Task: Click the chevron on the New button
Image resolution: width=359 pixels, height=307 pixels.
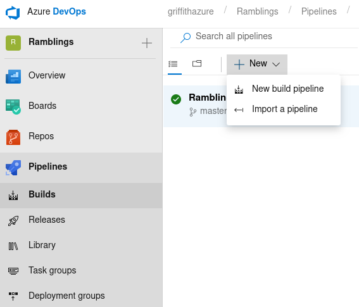Action: tap(276, 65)
